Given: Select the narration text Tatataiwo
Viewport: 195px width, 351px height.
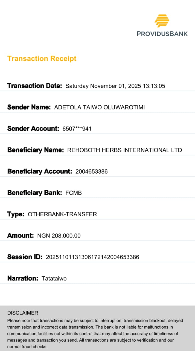Looking at the screenshot, I should [x=54, y=279].
